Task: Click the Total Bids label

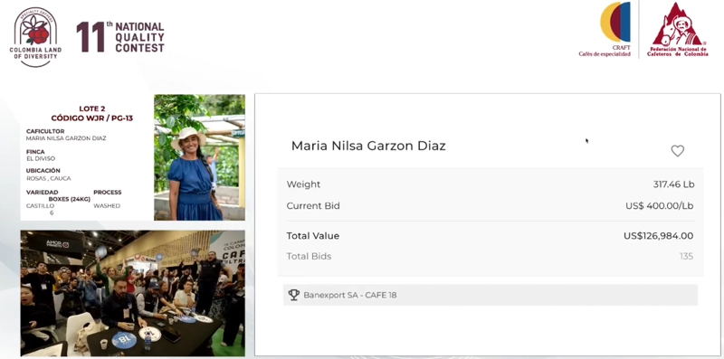Action: [309, 256]
